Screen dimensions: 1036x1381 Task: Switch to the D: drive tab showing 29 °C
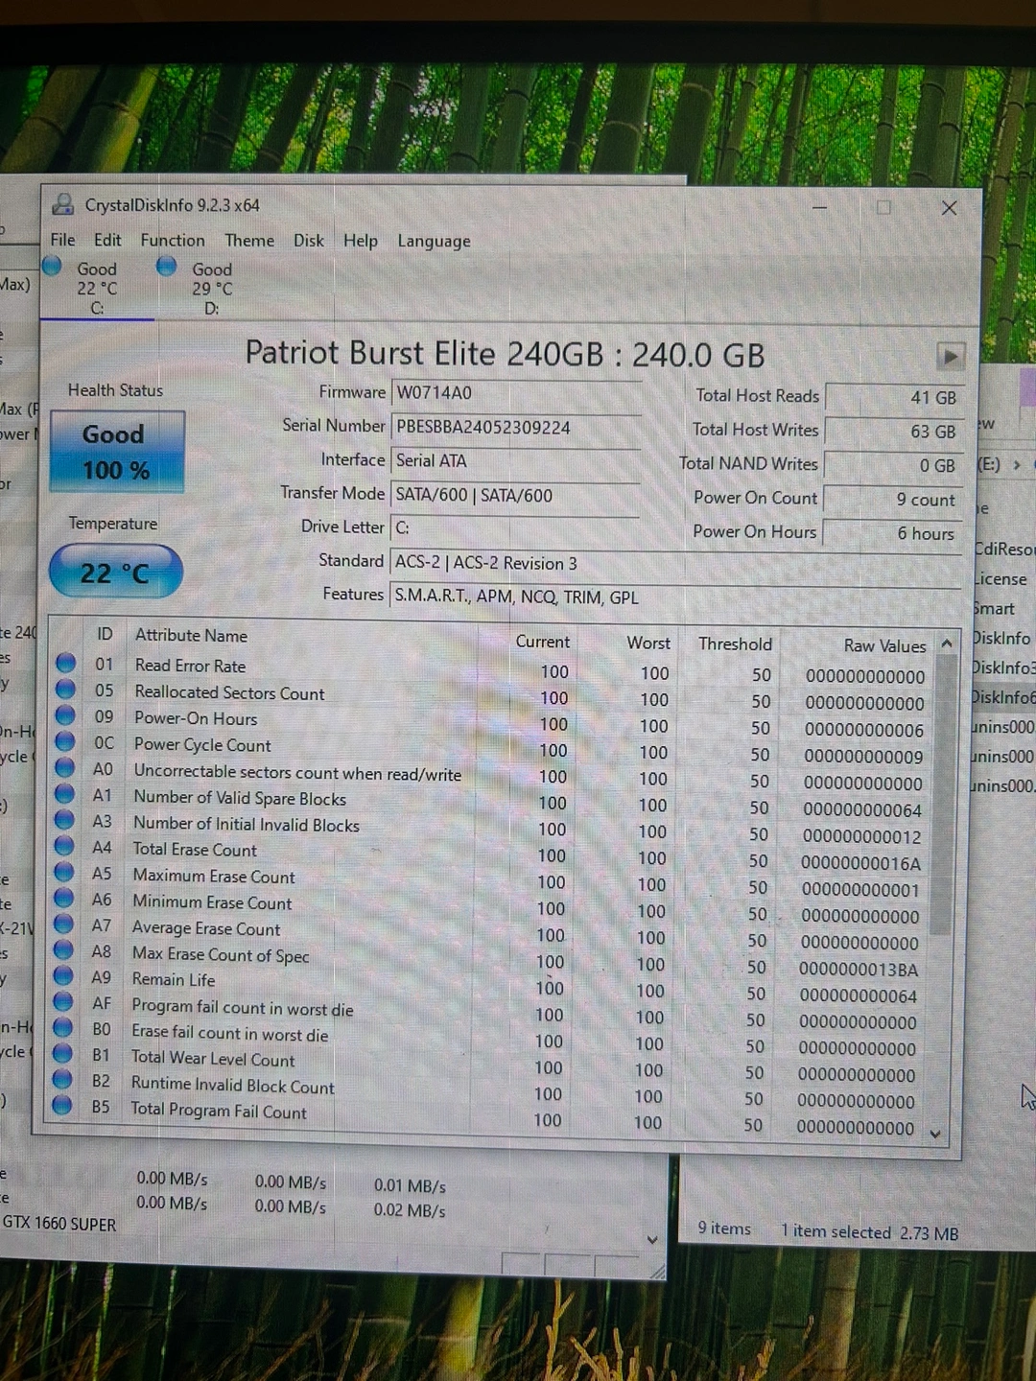(211, 288)
